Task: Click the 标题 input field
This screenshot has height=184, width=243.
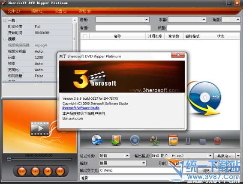Action: [x=204, y=28]
